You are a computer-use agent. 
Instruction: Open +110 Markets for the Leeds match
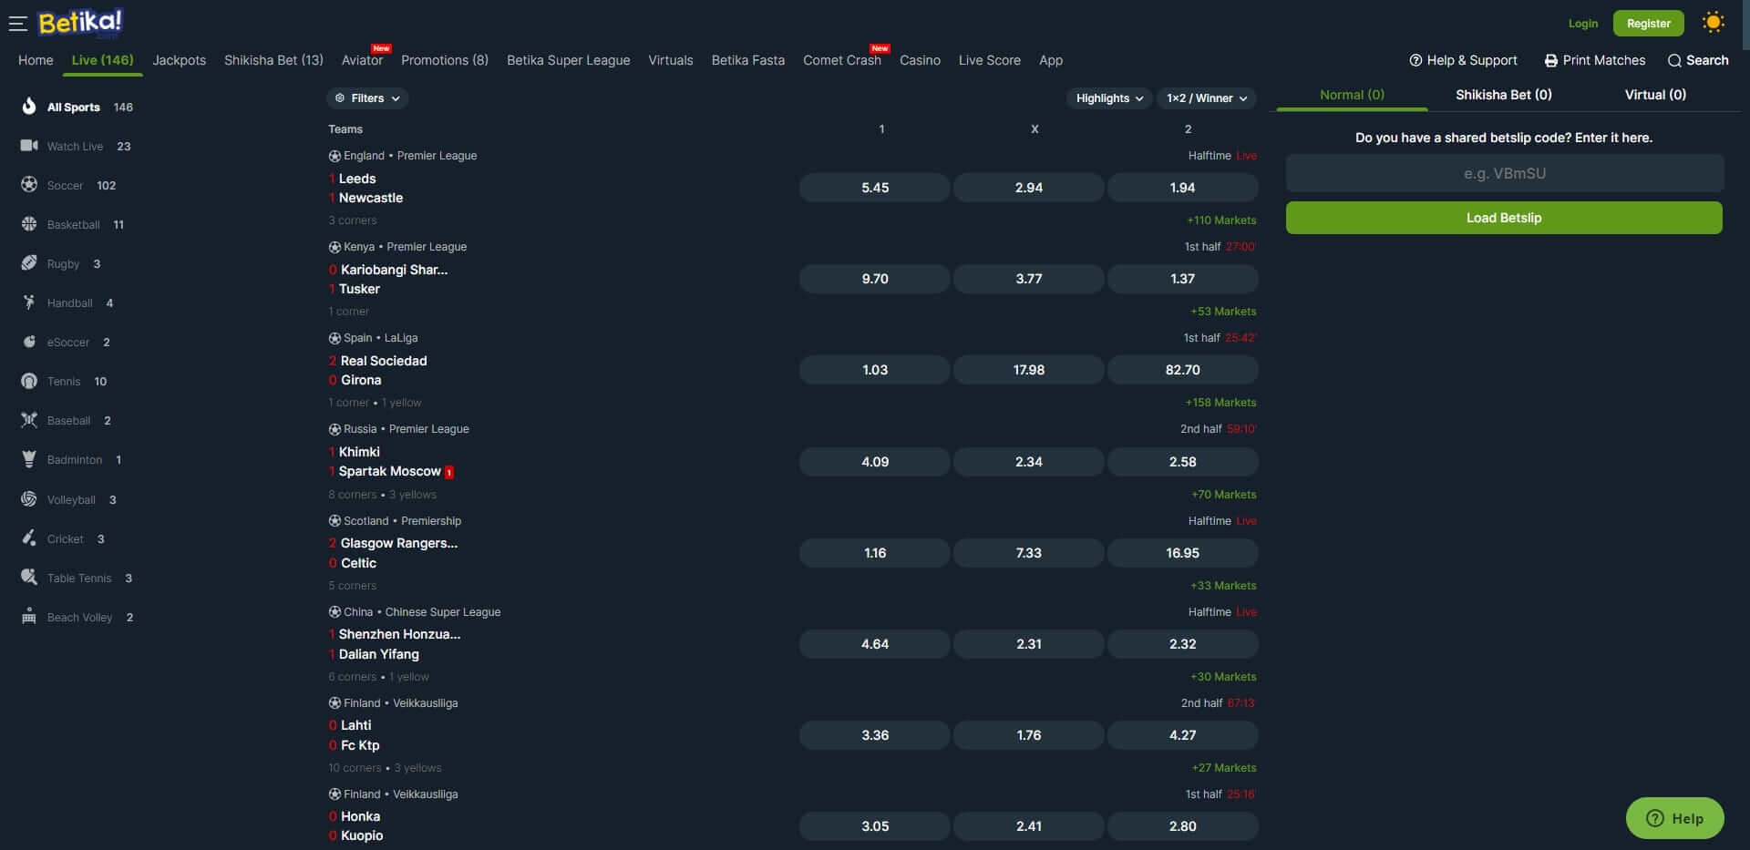tap(1221, 220)
